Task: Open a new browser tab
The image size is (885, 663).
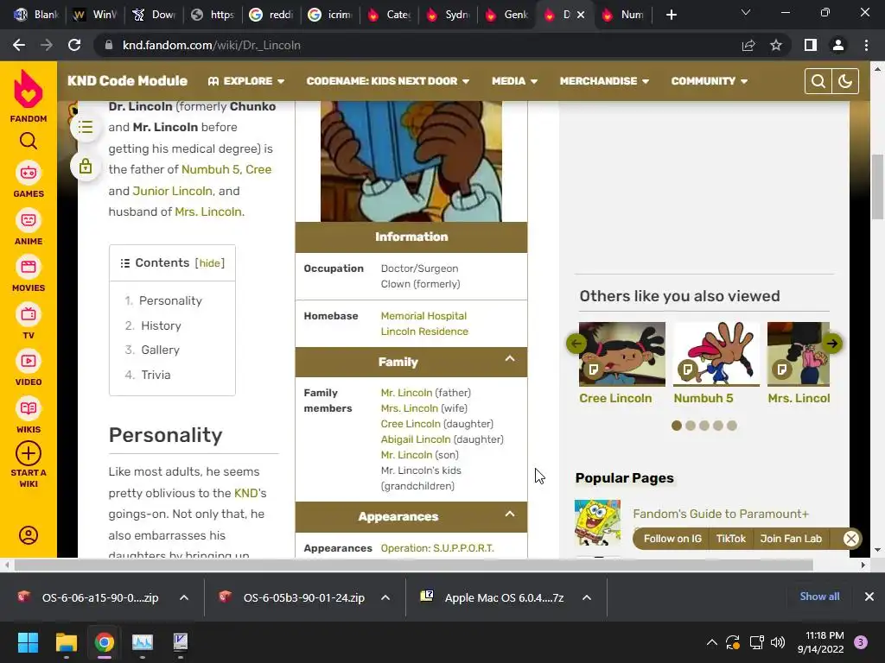Action: (x=671, y=15)
